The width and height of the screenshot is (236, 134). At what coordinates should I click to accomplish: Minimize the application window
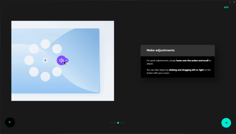(230, 2)
